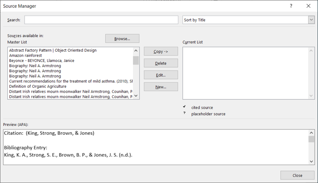The image size is (318, 183).
Task: Click the 'placeholder source' legend label
Action: pos(208,114)
